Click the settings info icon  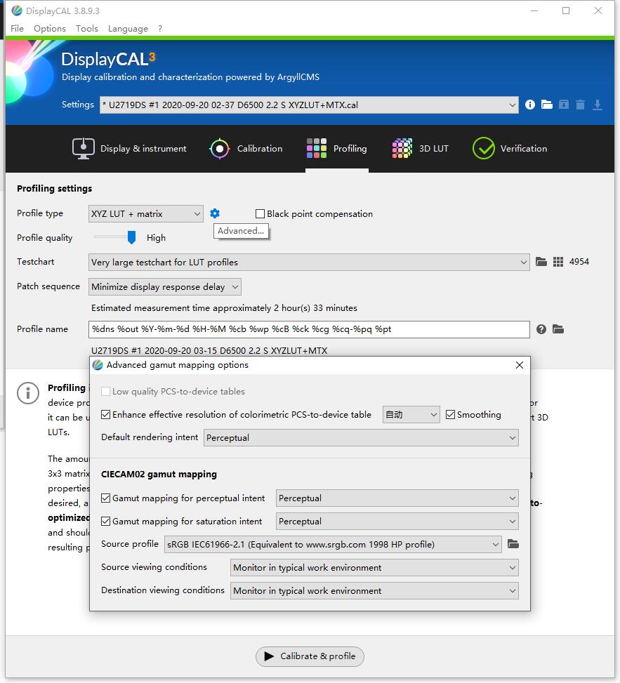[530, 105]
